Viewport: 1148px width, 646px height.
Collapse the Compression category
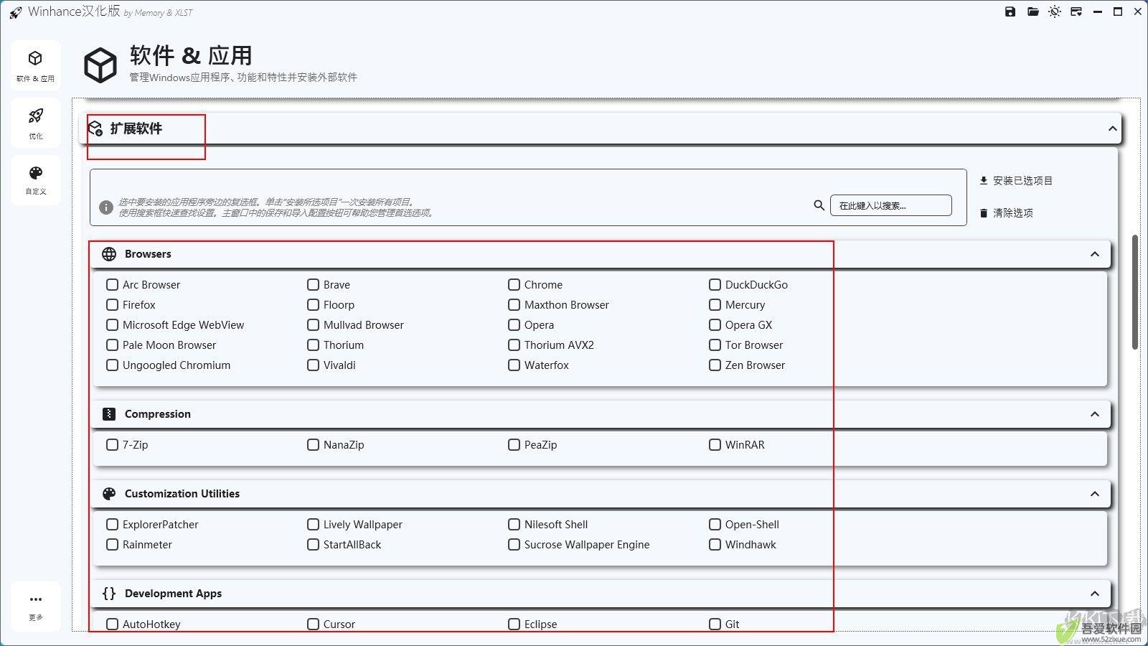click(1094, 414)
